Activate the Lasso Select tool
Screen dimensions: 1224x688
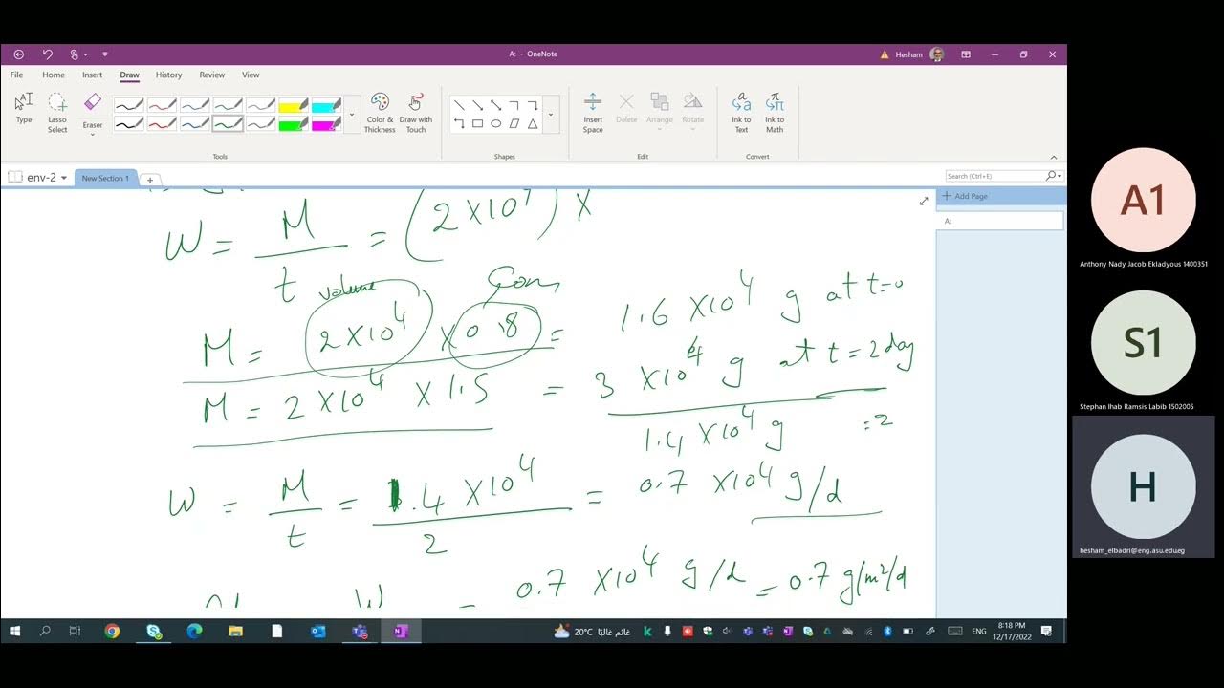tap(57, 112)
